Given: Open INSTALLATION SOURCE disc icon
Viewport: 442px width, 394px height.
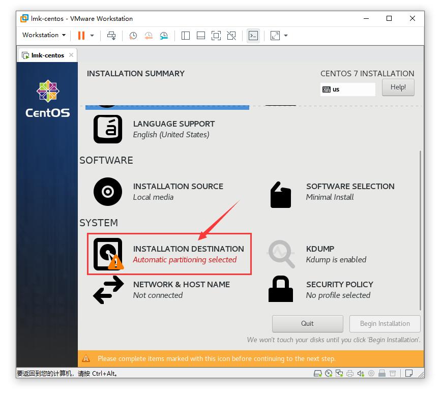Looking at the screenshot, I should tap(108, 192).
